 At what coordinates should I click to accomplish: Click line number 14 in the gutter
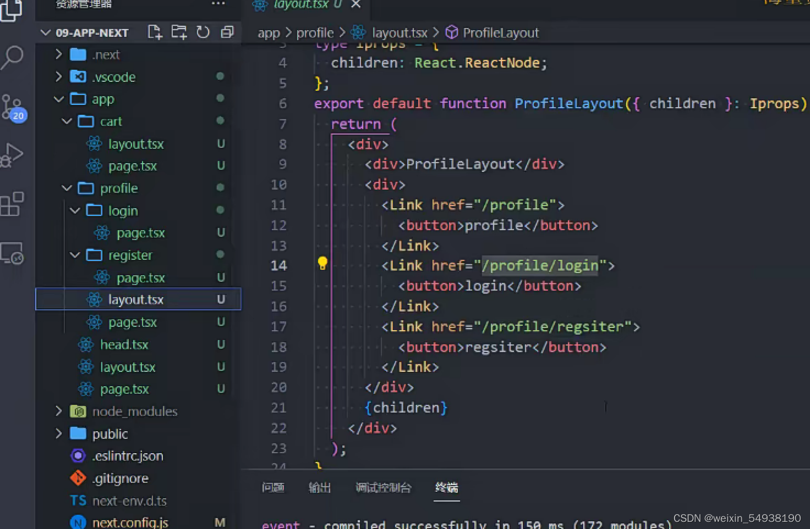point(279,266)
